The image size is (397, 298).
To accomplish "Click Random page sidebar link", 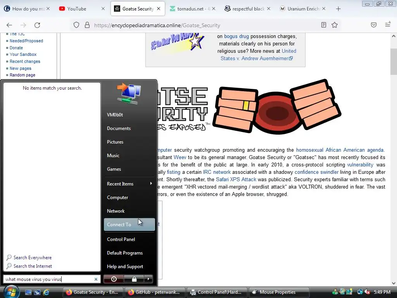I will 22,75.
